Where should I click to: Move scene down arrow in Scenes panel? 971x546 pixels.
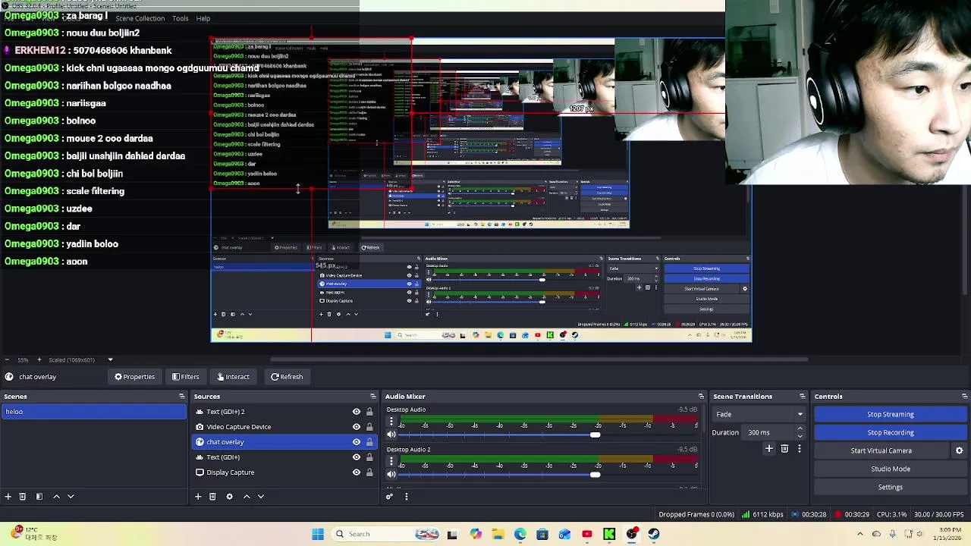[71, 497]
